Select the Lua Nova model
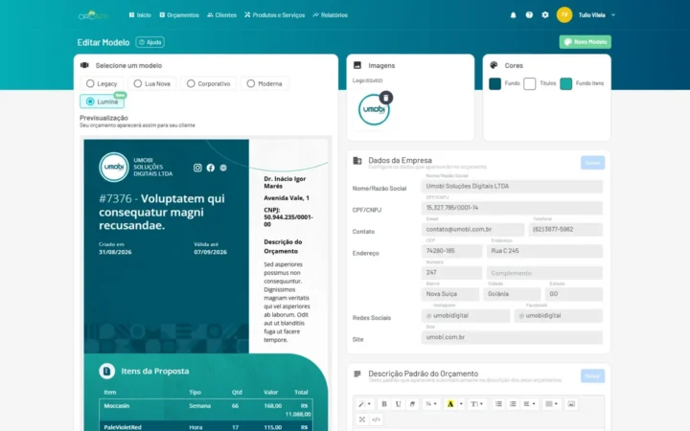Screen dimensions: 690x431 (x=152, y=83)
